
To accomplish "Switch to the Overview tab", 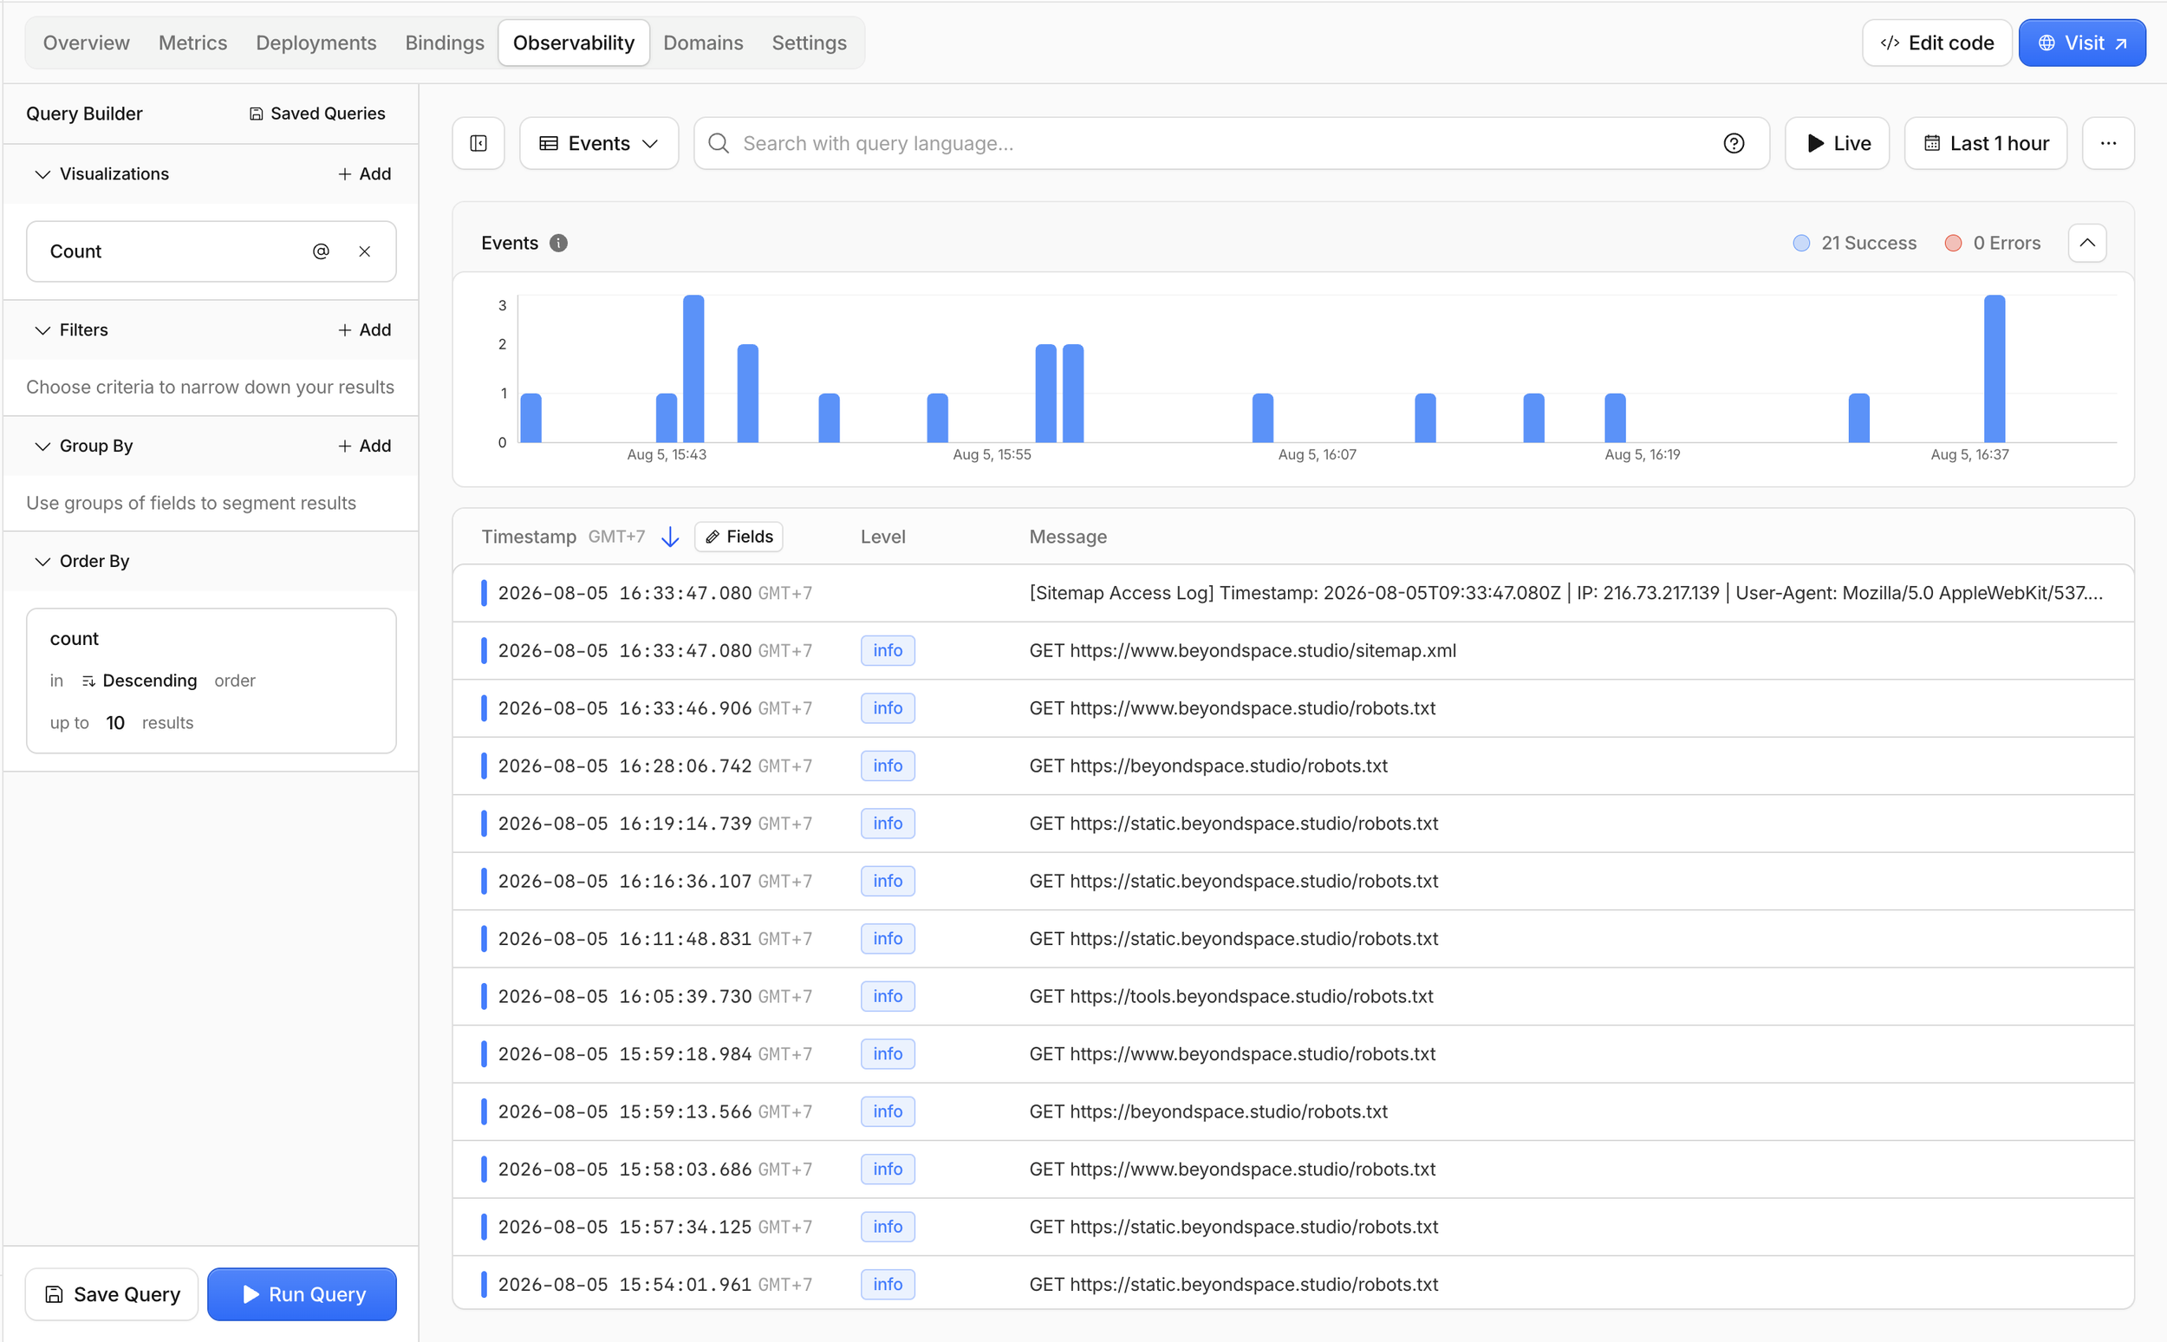I will 86,42.
